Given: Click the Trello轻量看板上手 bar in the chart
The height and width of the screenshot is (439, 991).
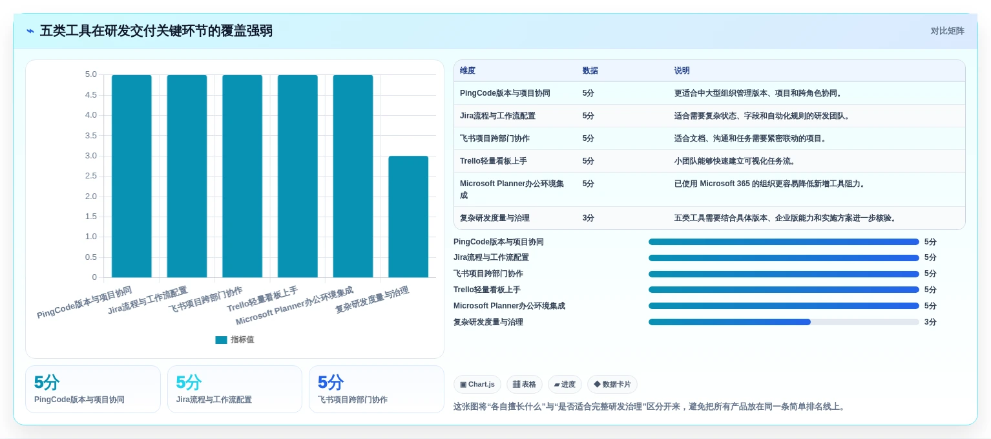Looking at the screenshot, I should coord(298,176).
